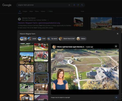Viewport: 122px width, 101px height.
Task: Select the Latest photos filter chip
Action: pos(32,39)
